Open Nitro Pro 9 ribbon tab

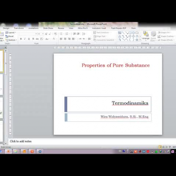point(83,28)
